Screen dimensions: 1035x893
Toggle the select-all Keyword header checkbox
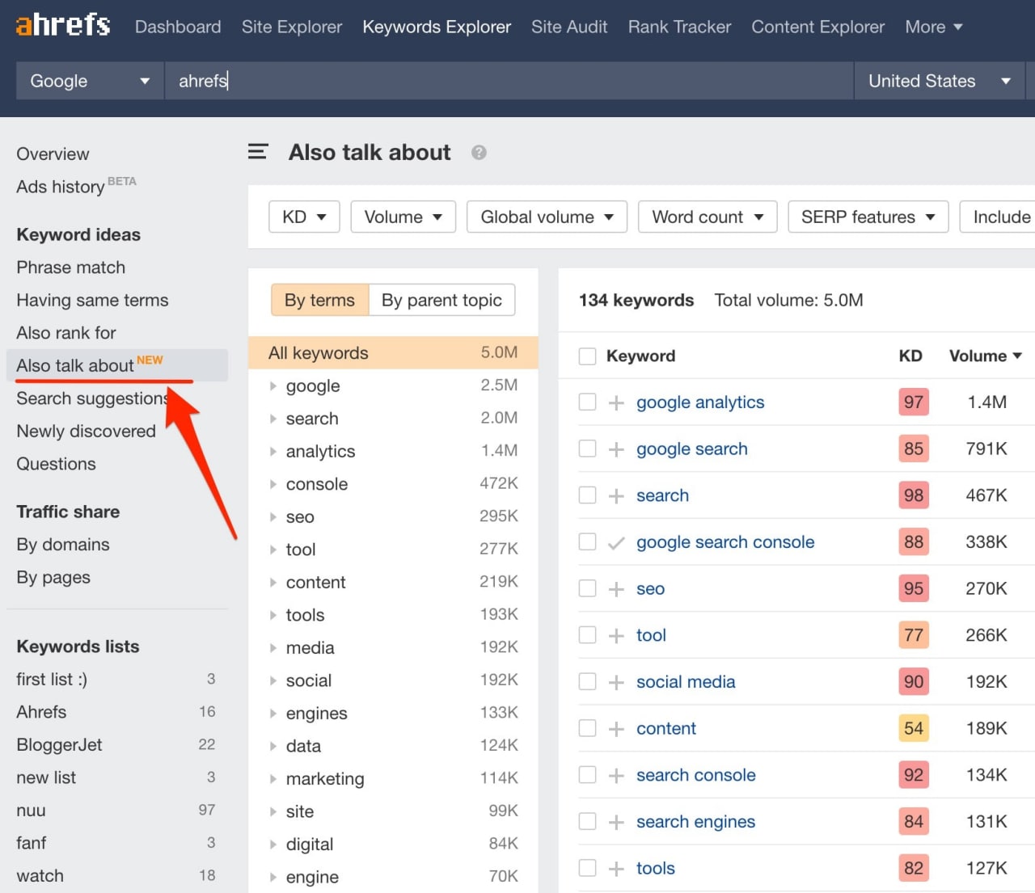[588, 356]
